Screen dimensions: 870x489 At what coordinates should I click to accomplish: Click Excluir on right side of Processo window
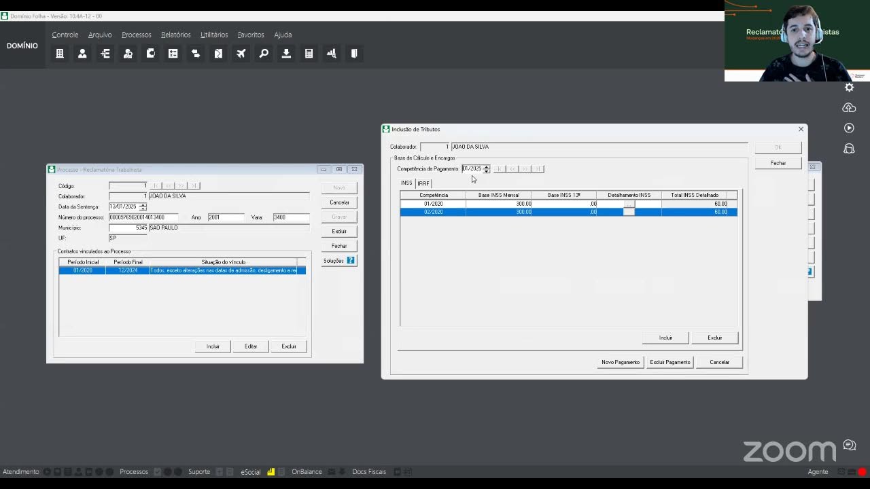(339, 231)
